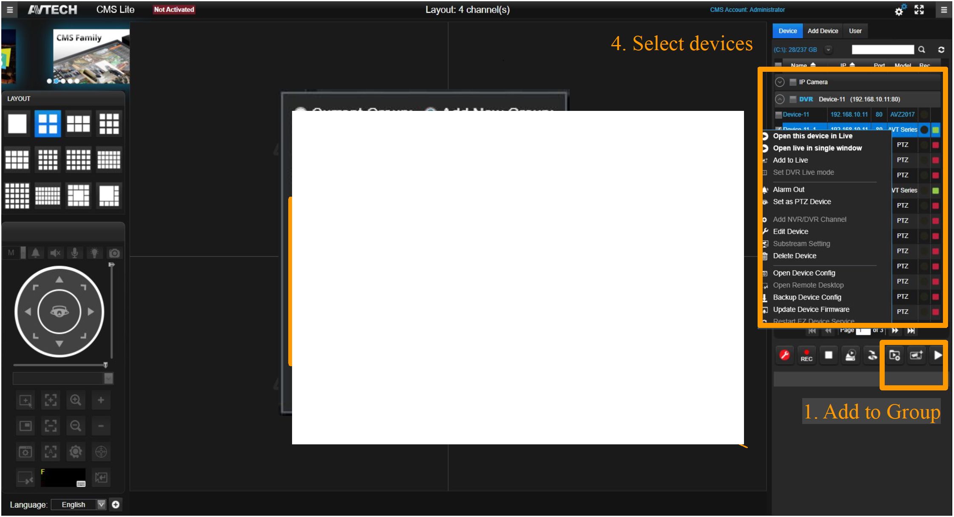Click the add camera to group icon
This screenshot has height=517, width=954.
[x=916, y=355]
